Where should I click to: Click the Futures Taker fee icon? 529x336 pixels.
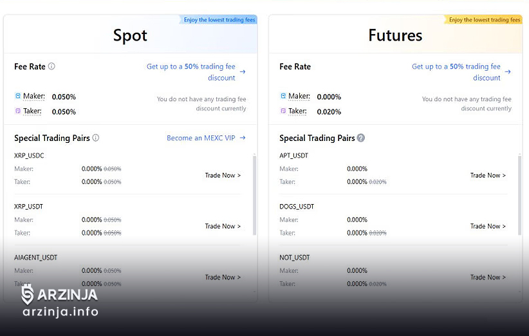pyautogui.click(x=283, y=111)
